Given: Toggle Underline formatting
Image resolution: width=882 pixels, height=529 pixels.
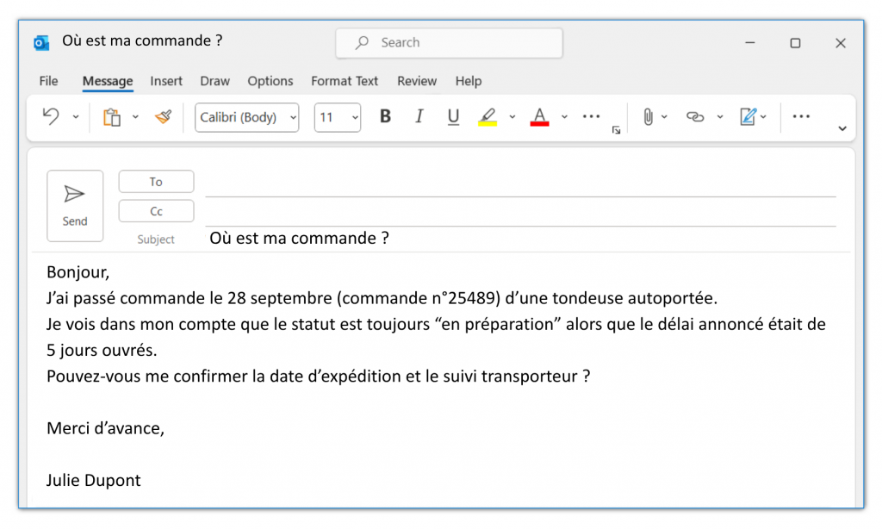Looking at the screenshot, I should pos(453,117).
